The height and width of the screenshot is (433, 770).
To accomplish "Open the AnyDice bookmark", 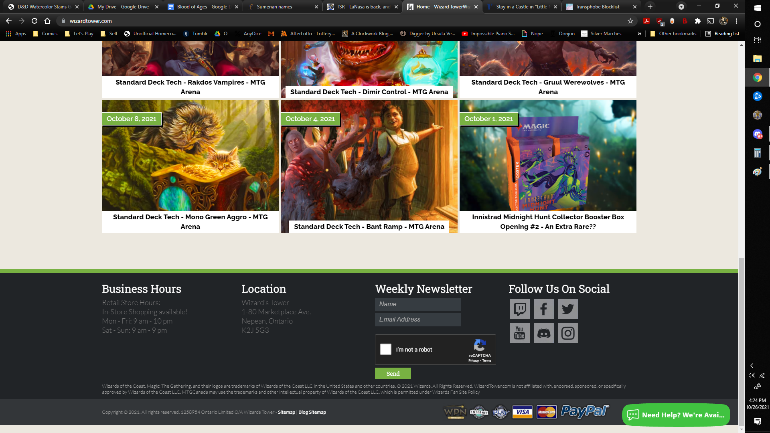I will tap(248, 34).
